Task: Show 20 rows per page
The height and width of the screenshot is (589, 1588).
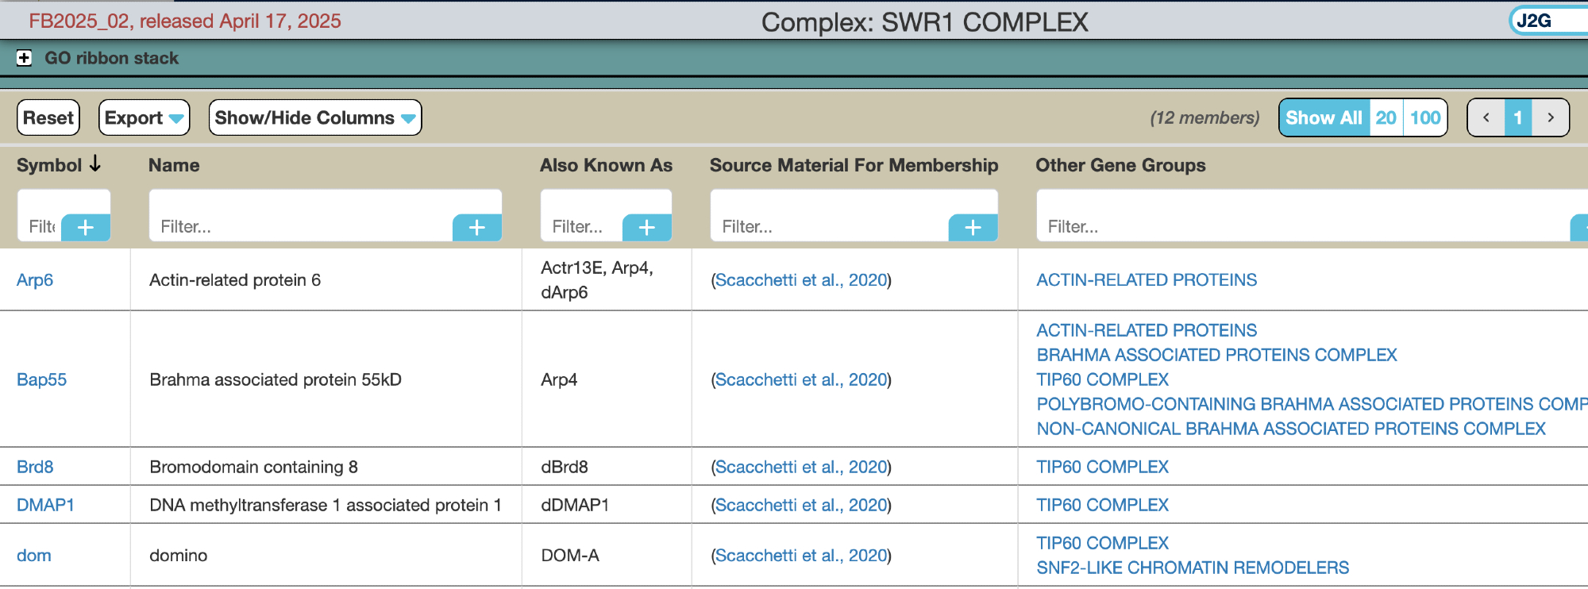Action: (x=1386, y=117)
